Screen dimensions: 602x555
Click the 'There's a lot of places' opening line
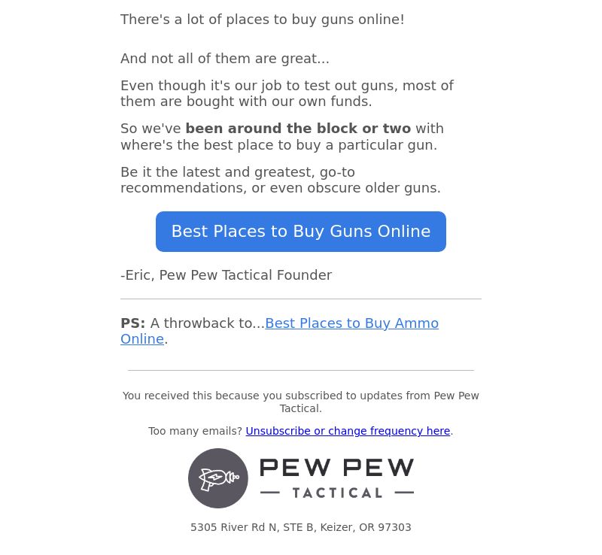point(263,20)
